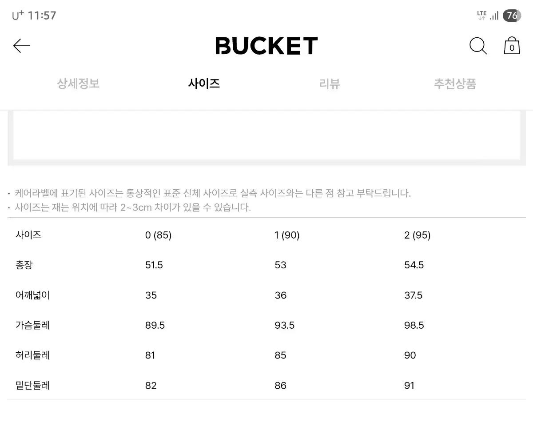
Task: Open the 리뷰 tab
Action: click(330, 84)
